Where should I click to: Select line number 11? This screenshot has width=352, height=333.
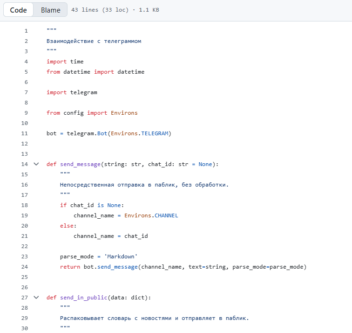pyautogui.click(x=25, y=133)
